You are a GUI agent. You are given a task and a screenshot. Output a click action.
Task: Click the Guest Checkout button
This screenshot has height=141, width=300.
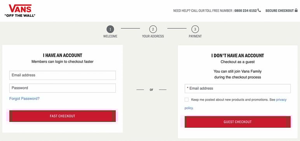coord(237,122)
